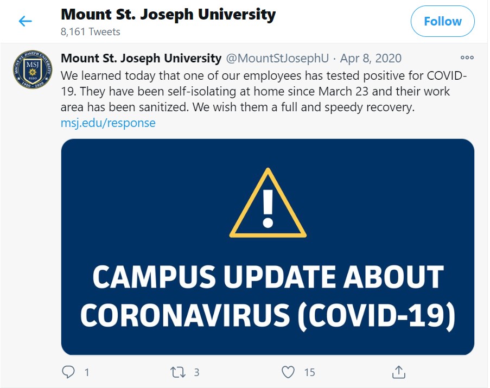Click the reply count number 1
The width and height of the screenshot is (490, 388).
tap(87, 372)
